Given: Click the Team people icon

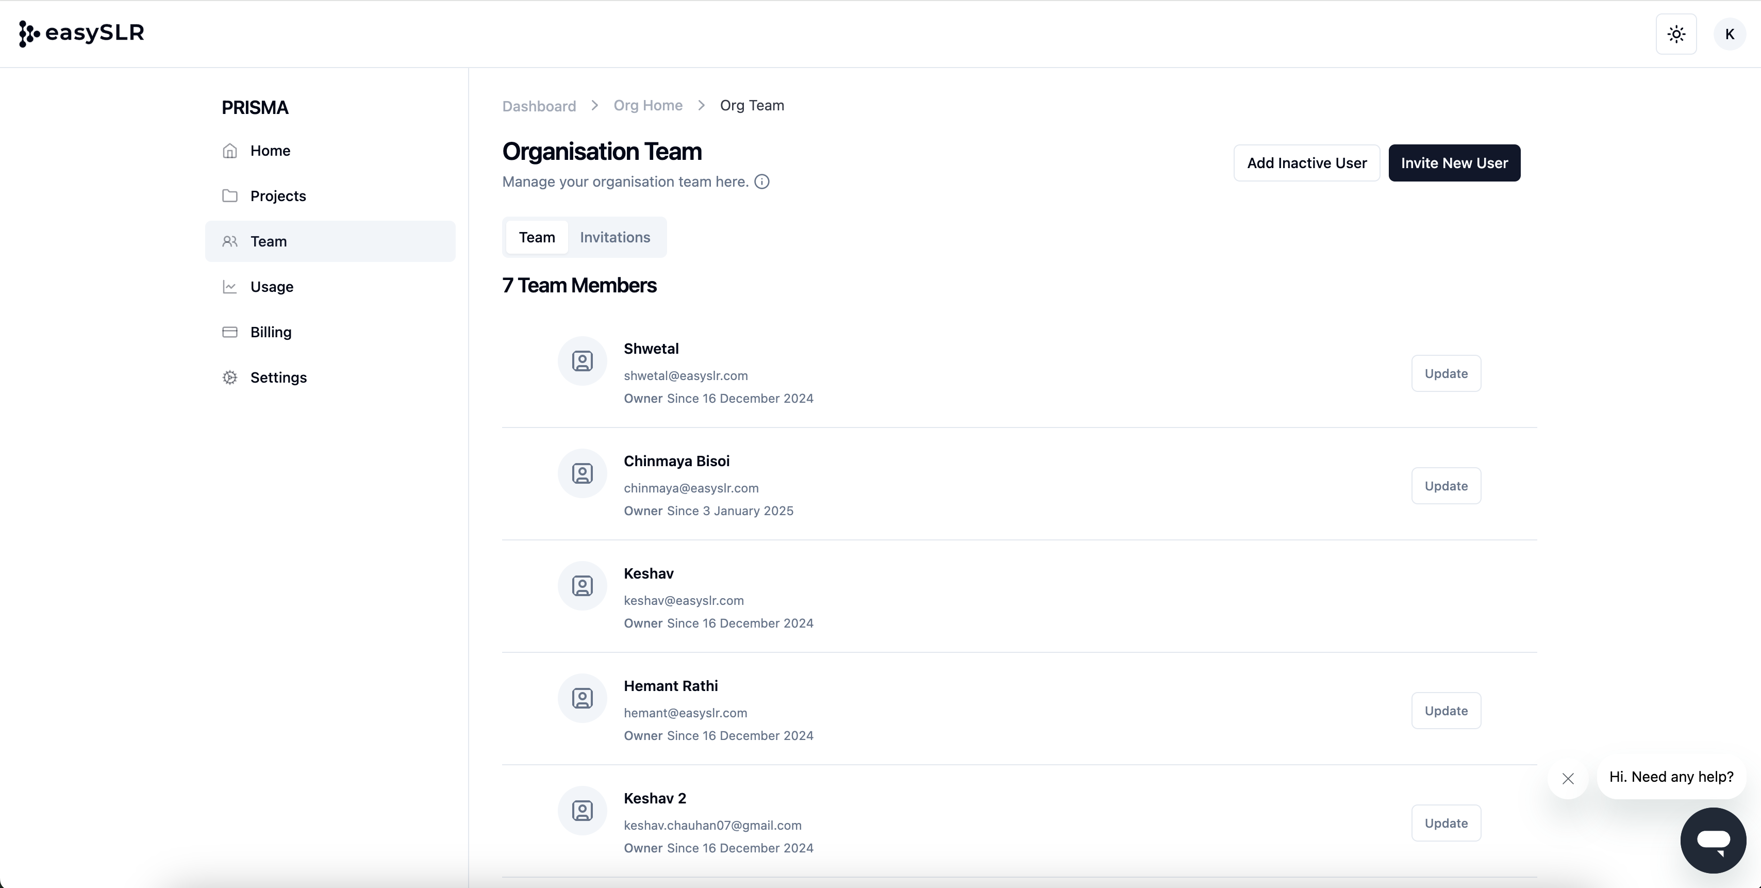Looking at the screenshot, I should click(x=230, y=241).
